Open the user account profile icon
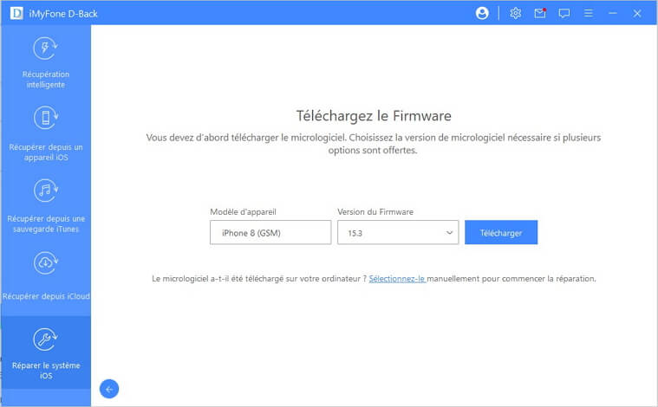The height and width of the screenshot is (407, 658). [482, 13]
